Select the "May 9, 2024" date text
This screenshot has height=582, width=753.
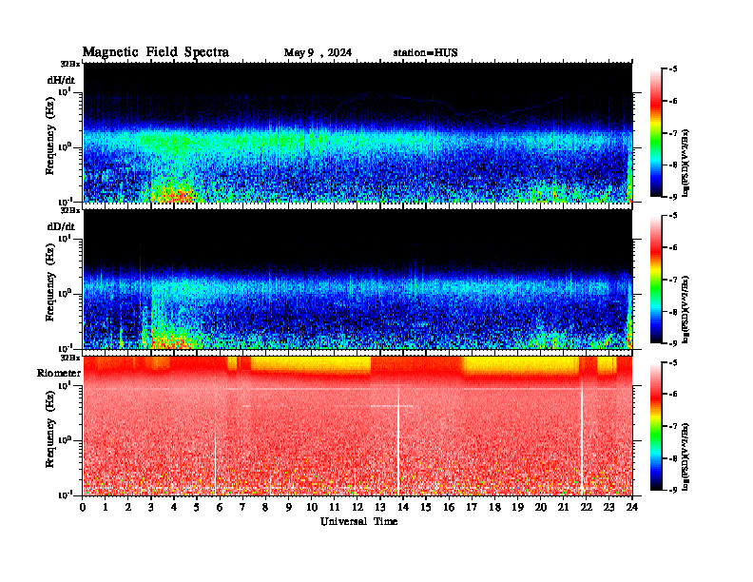pos(318,53)
